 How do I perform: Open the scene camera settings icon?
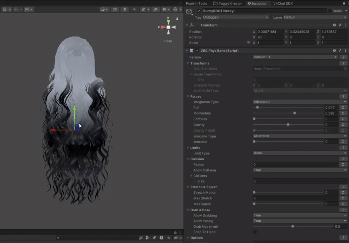tap(165, 9)
